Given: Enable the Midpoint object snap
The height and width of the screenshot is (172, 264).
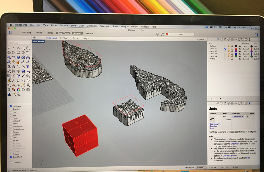Looking at the screenshot, I should click(11, 121).
